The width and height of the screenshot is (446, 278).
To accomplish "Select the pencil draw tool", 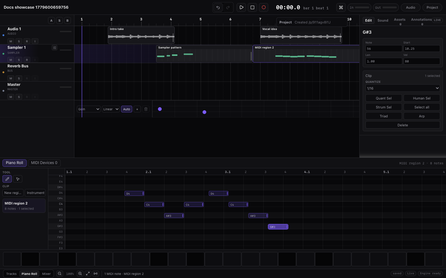I will [x=7, y=179].
